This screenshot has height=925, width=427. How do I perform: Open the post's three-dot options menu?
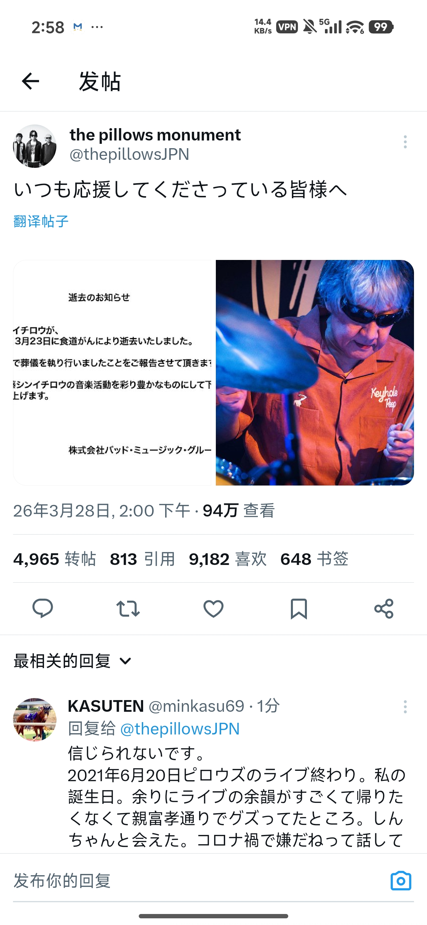(405, 142)
